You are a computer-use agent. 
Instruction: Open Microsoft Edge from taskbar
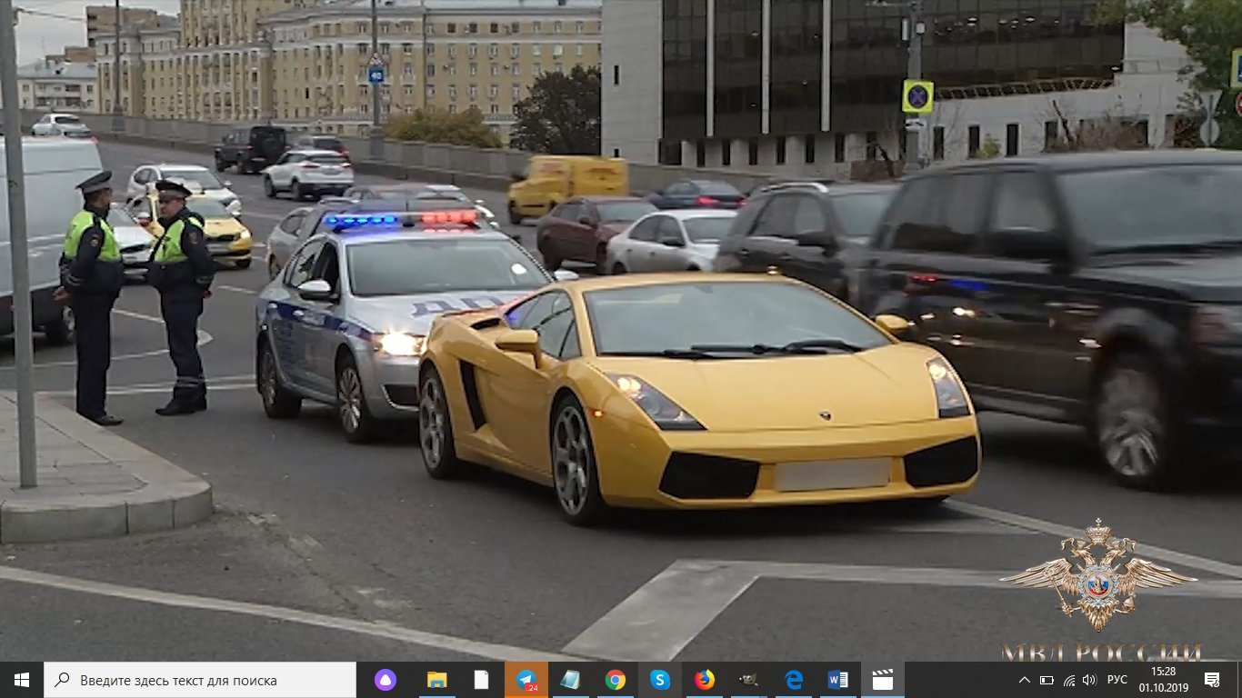point(794,680)
